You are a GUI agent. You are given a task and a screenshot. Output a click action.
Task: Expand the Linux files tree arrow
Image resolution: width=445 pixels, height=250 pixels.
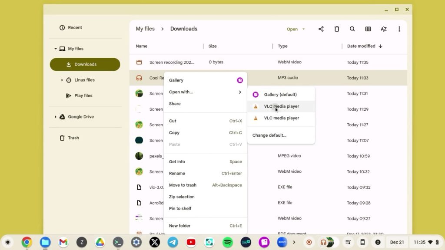click(x=62, y=80)
